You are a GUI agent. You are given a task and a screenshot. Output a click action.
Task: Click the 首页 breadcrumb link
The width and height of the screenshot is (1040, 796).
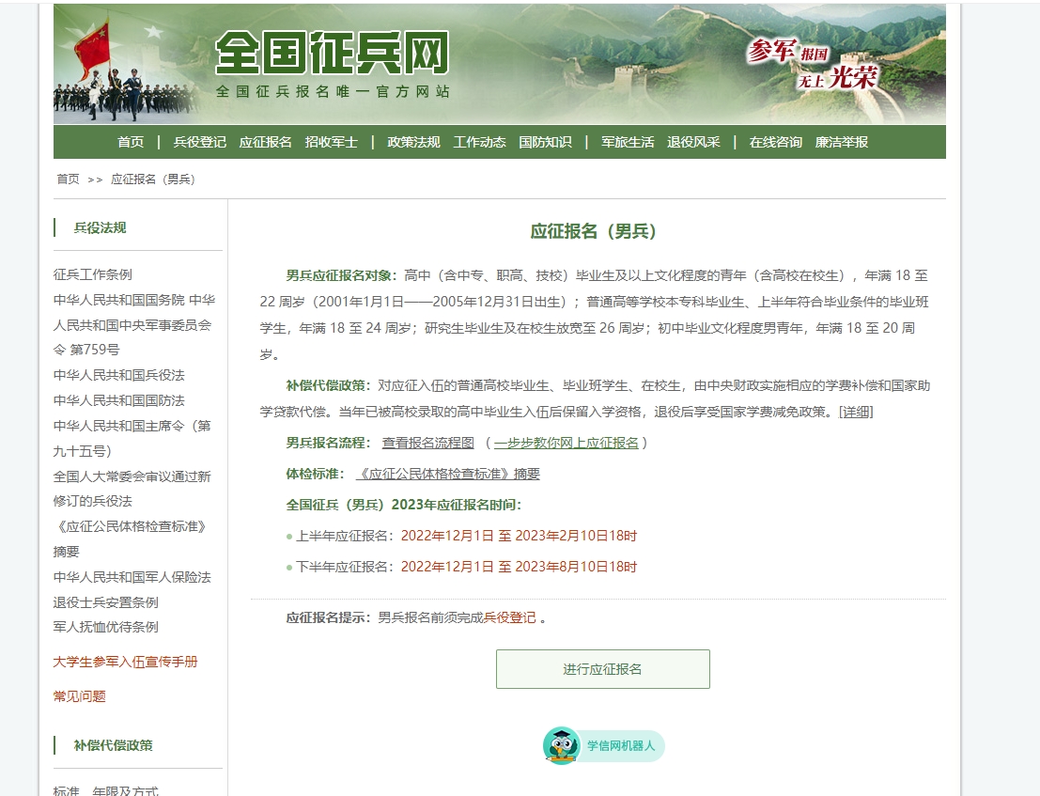click(x=68, y=179)
